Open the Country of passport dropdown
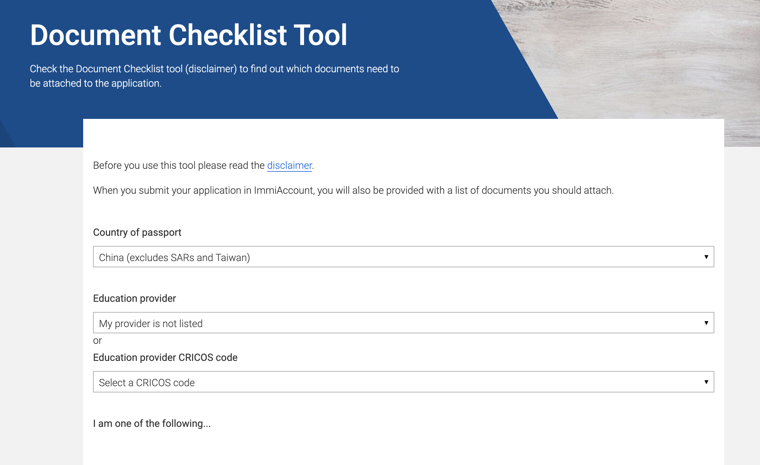Screen dimensions: 760x465 click(403, 257)
